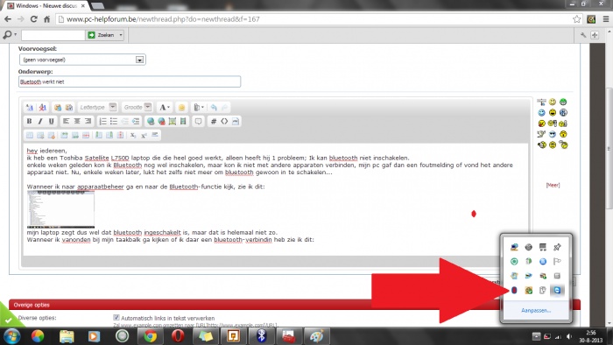Toggle Automatisch links in tekst verwerken checkbox
Image resolution: width=613 pixels, height=345 pixels.
click(116, 318)
